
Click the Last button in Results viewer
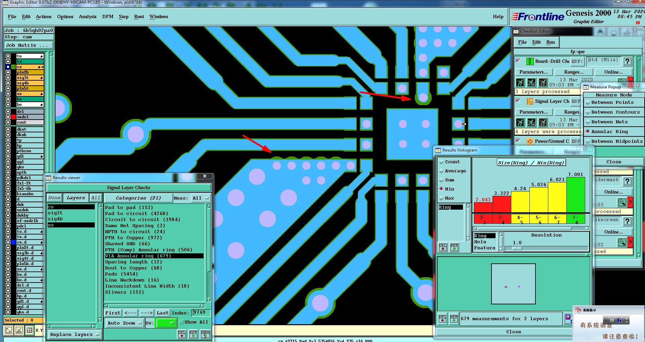pos(163,313)
